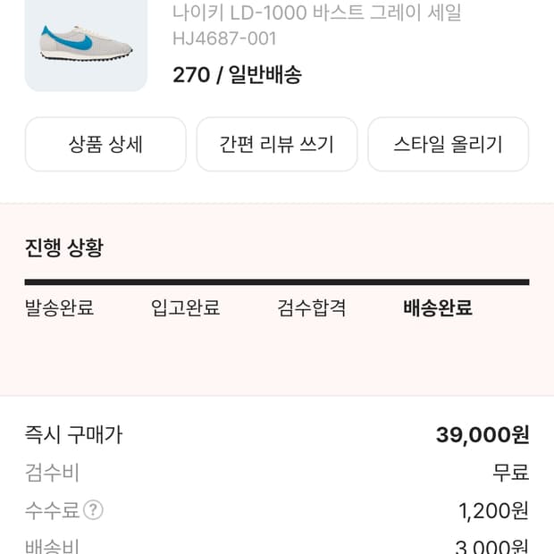Tap the 간편 리뷰 쓰기 button
The image size is (554, 554).
tap(277, 144)
